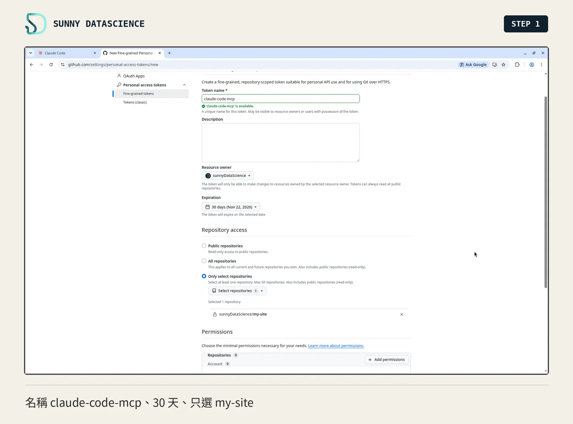Screen dimensions: 573x424
Task: Close the Claude Code tab
Action: click(x=95, y=53)
